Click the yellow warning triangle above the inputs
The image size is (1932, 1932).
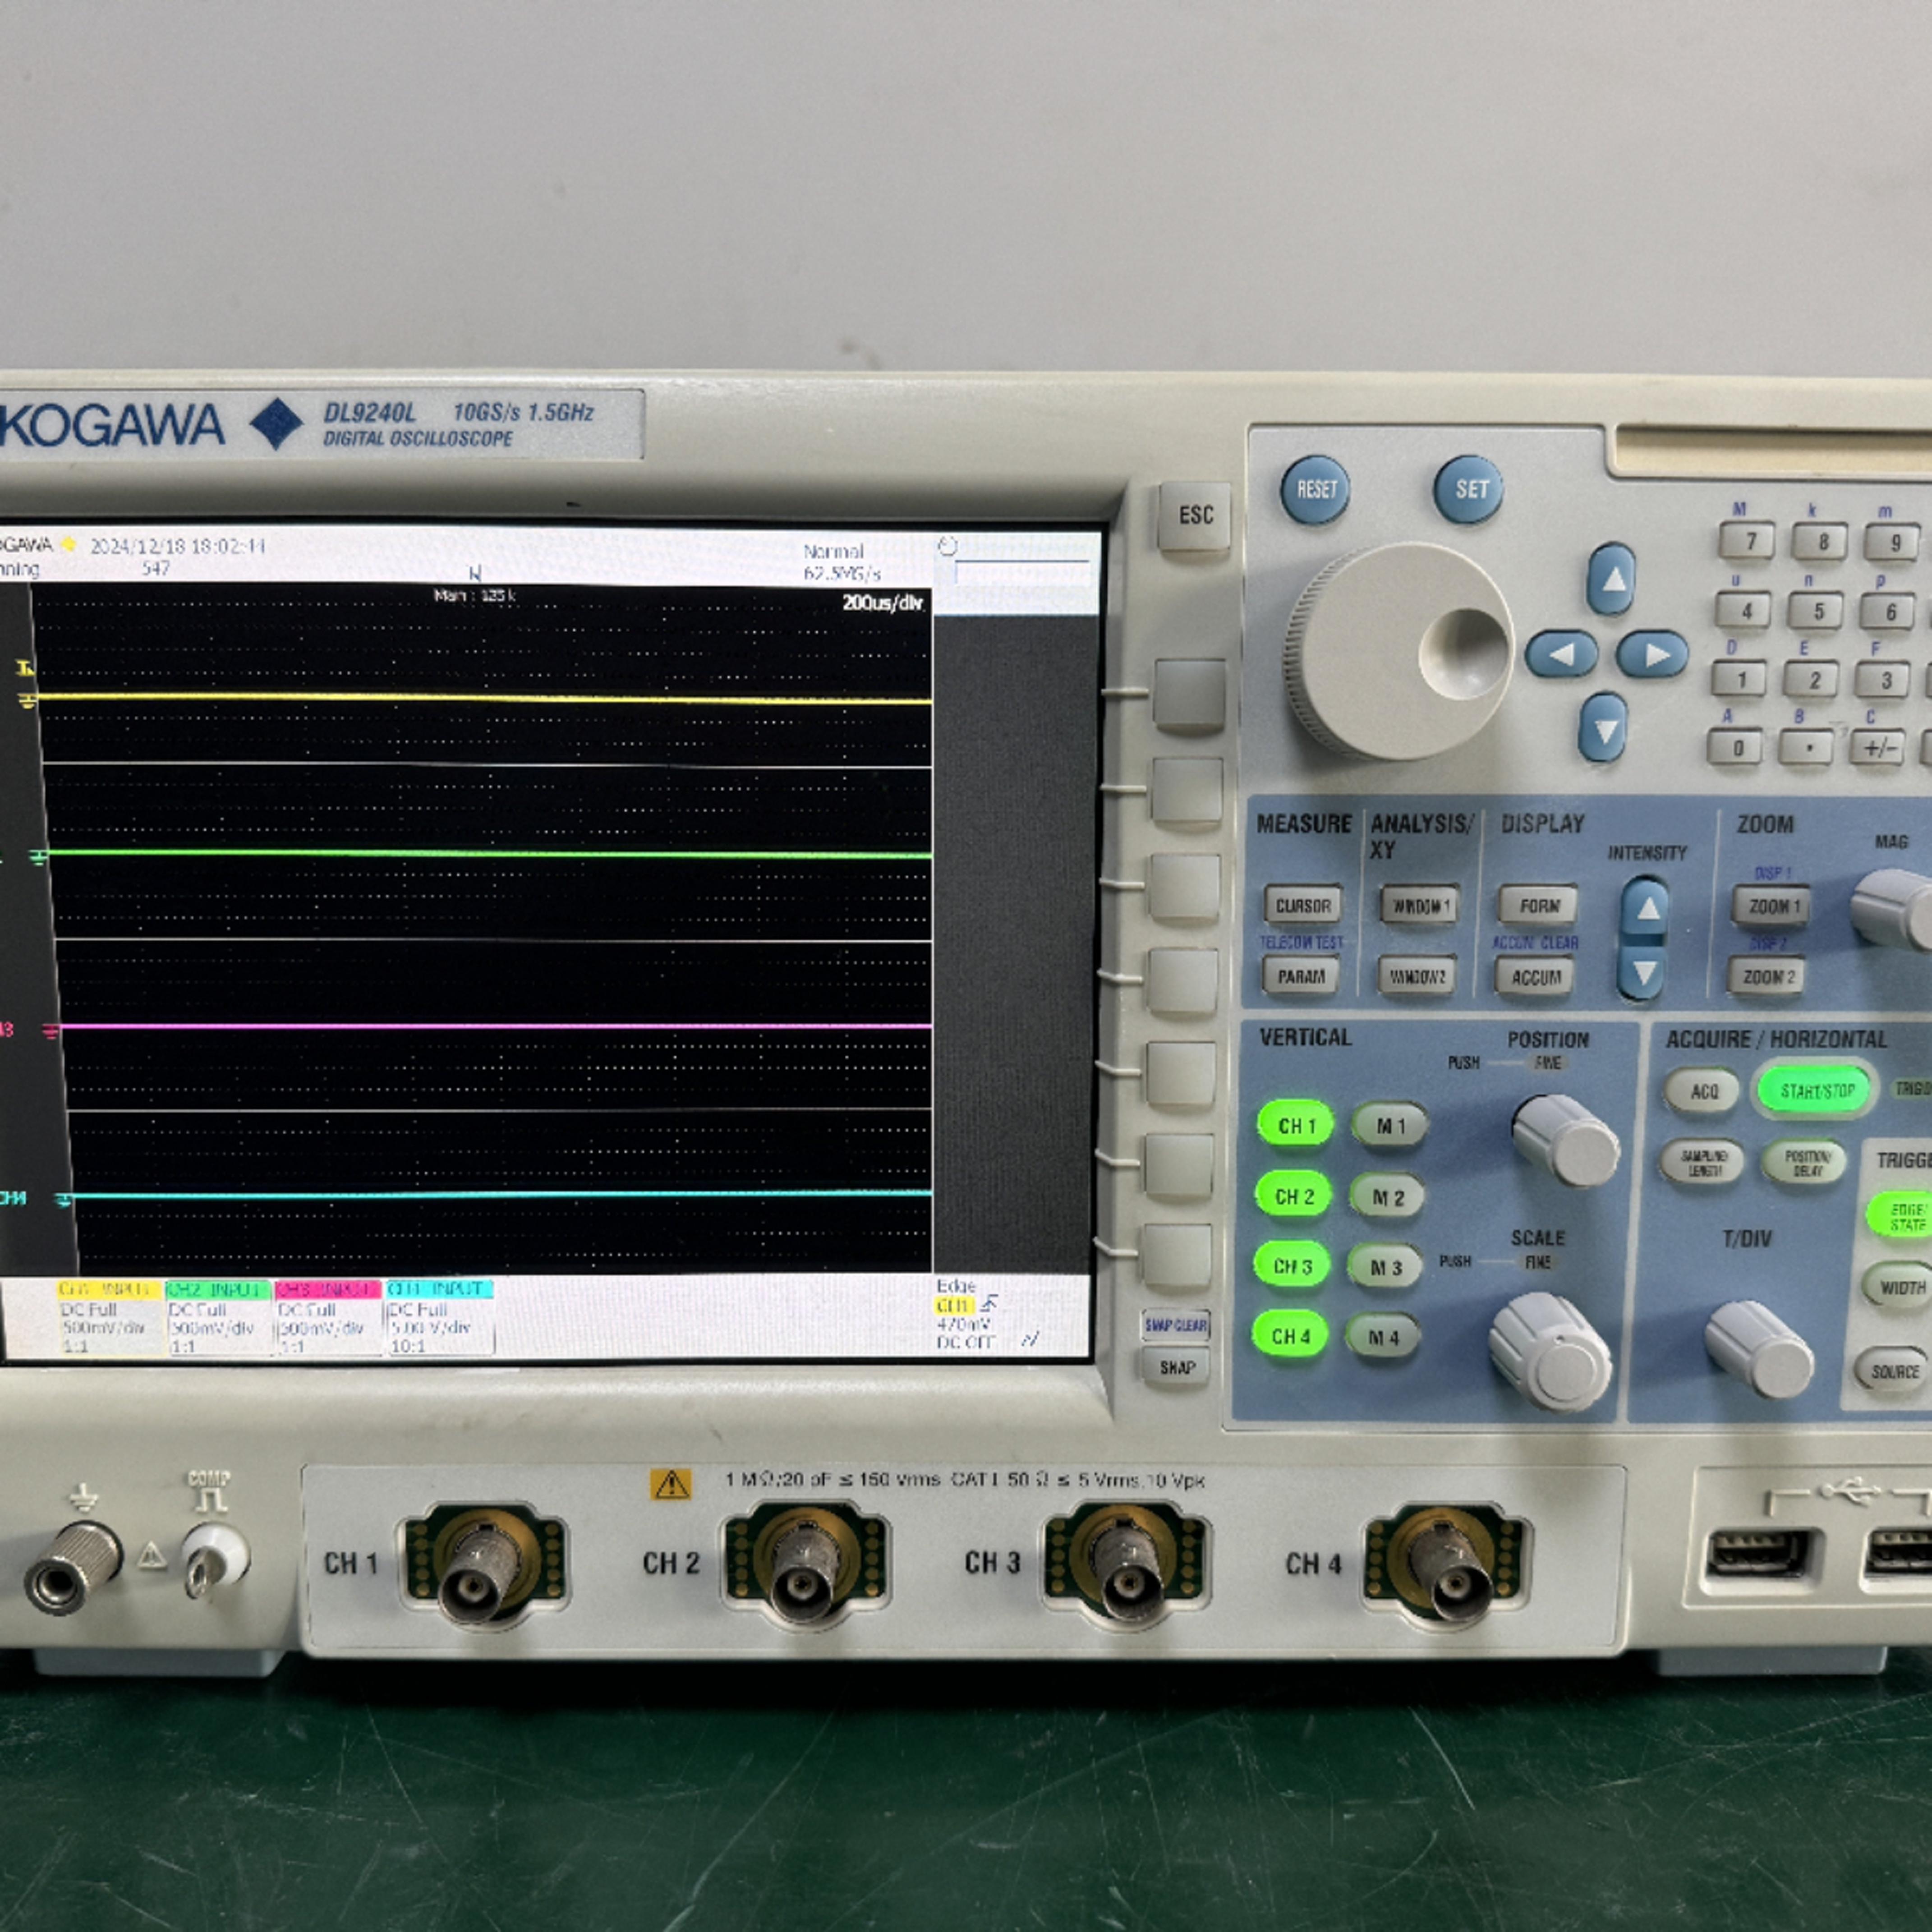point(671,1484)
